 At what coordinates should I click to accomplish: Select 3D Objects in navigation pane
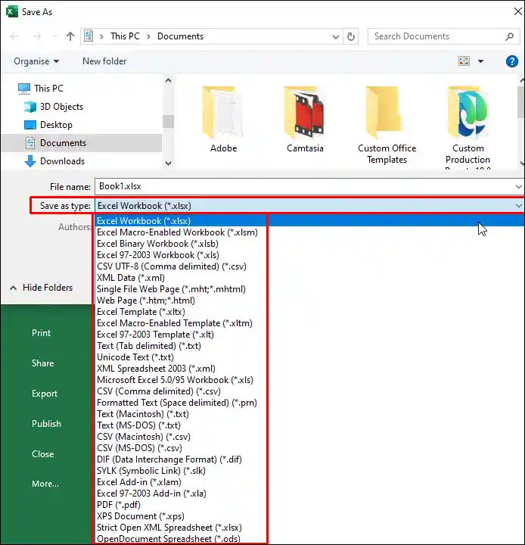[61, 107]
